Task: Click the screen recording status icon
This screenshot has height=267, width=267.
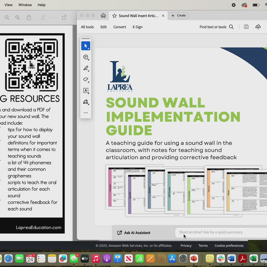Action: pyautogui.click(x=234, y=5)
